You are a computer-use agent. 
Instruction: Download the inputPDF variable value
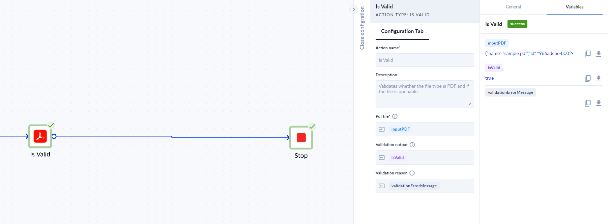click(x=599, y=54)
